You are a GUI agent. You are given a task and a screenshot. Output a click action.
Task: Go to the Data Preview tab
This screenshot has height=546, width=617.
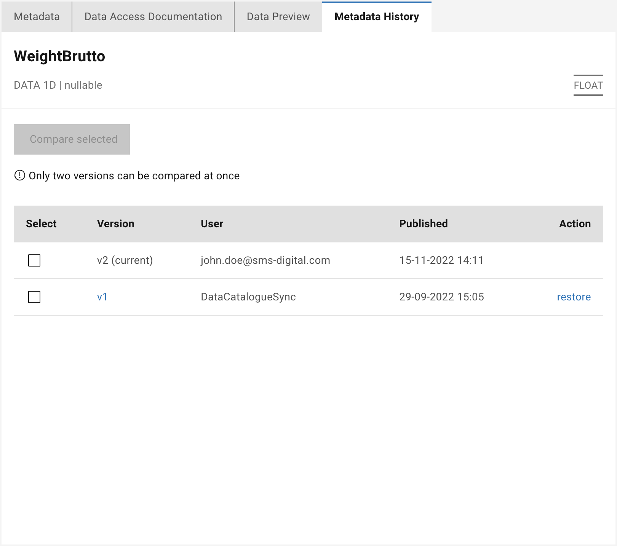click(x=278, y=17)
